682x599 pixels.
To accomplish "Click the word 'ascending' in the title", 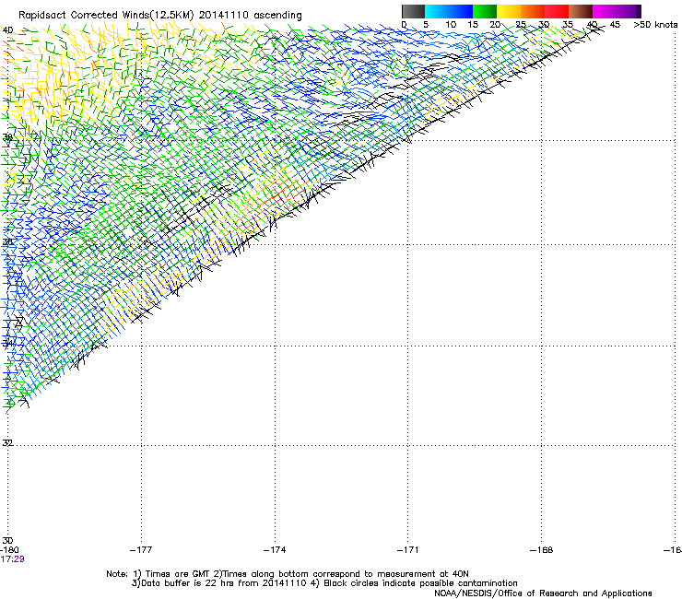I will pos(277,16).
